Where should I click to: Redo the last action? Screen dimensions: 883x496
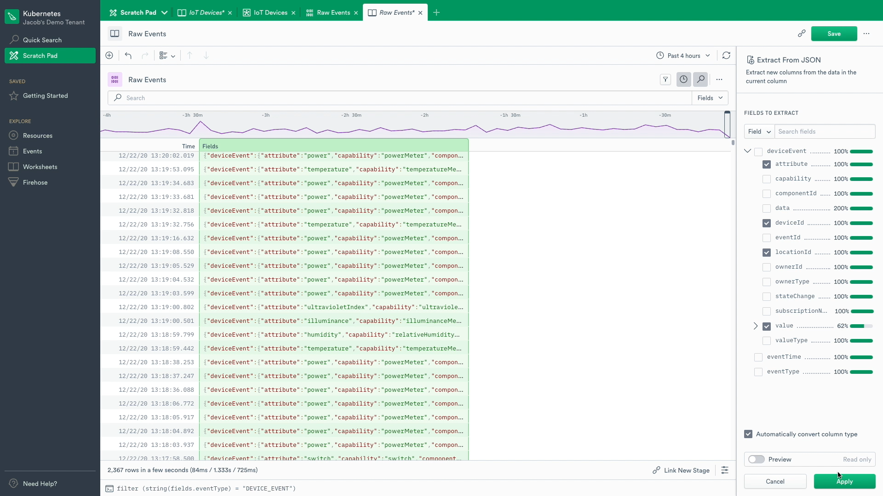click(145, 56)
